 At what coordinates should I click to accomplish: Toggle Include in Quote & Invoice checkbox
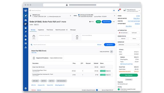coord(97,90)
